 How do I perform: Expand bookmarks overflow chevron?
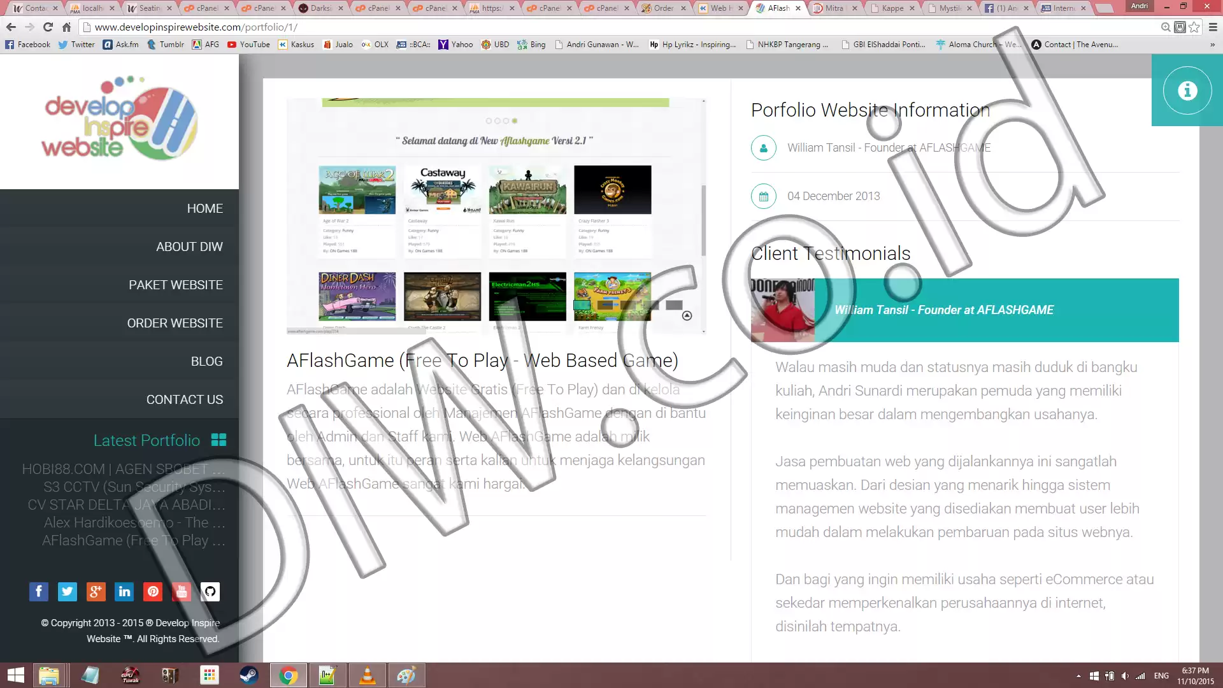coord(1212,45)
